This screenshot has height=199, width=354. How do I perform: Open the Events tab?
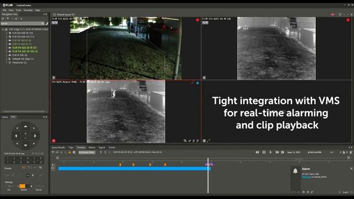pyautogui.click(x=112, y=148)
